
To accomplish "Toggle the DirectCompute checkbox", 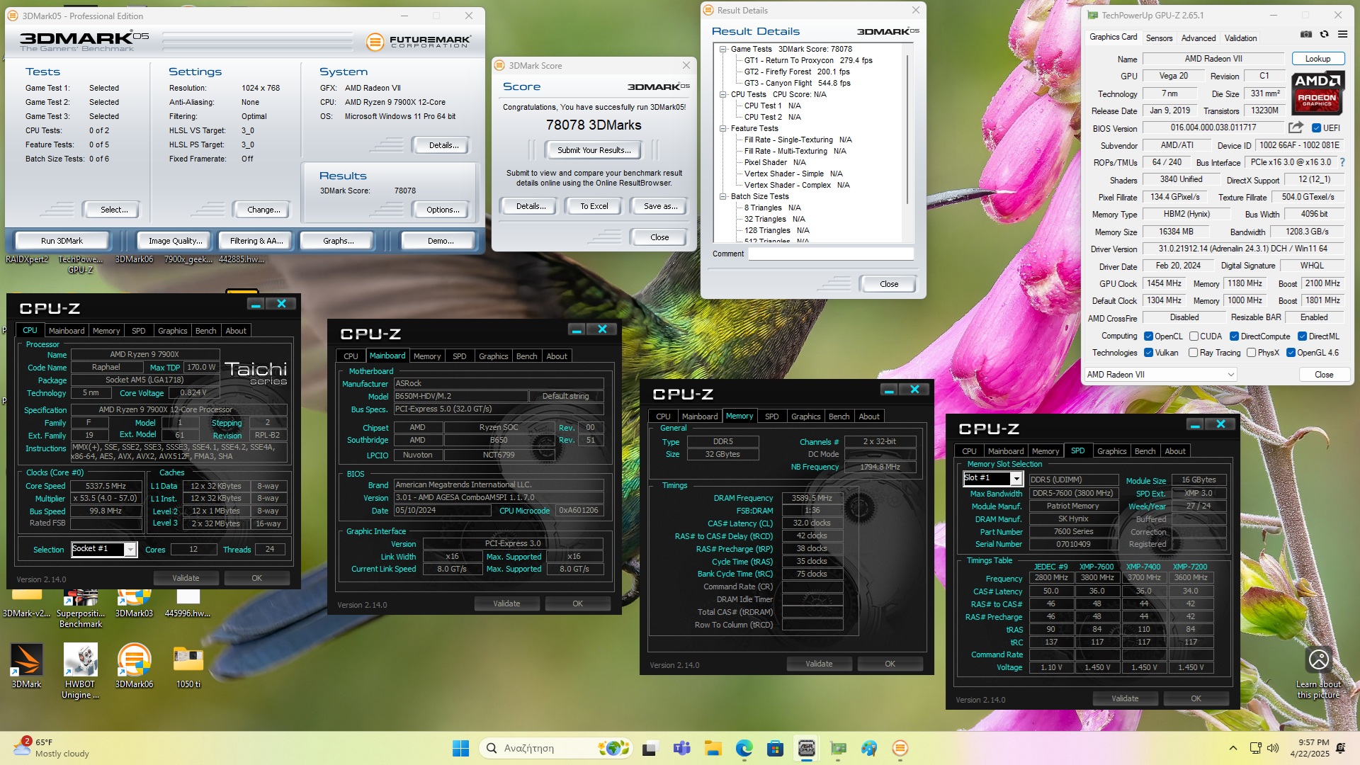I will 1234,336.
